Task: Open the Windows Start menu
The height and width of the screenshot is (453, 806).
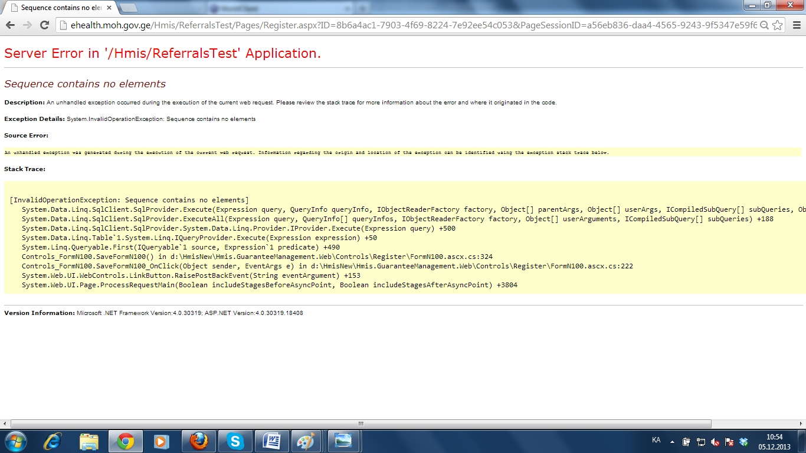Action: pos(16,441)
